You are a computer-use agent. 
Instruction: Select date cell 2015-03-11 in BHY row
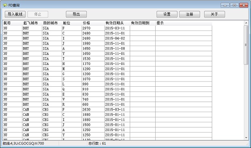click(x=117, y=28)
